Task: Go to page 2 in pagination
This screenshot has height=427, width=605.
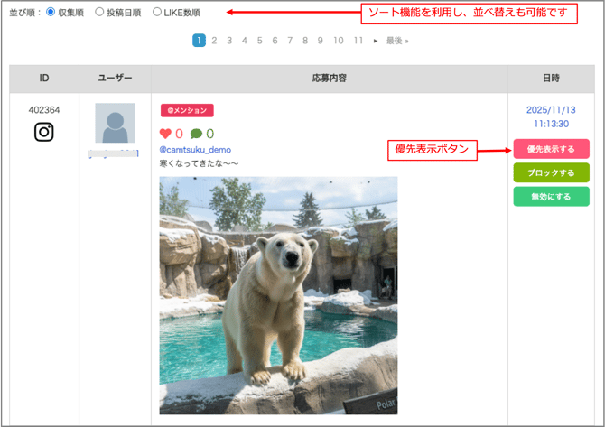Action: (214, 41)
